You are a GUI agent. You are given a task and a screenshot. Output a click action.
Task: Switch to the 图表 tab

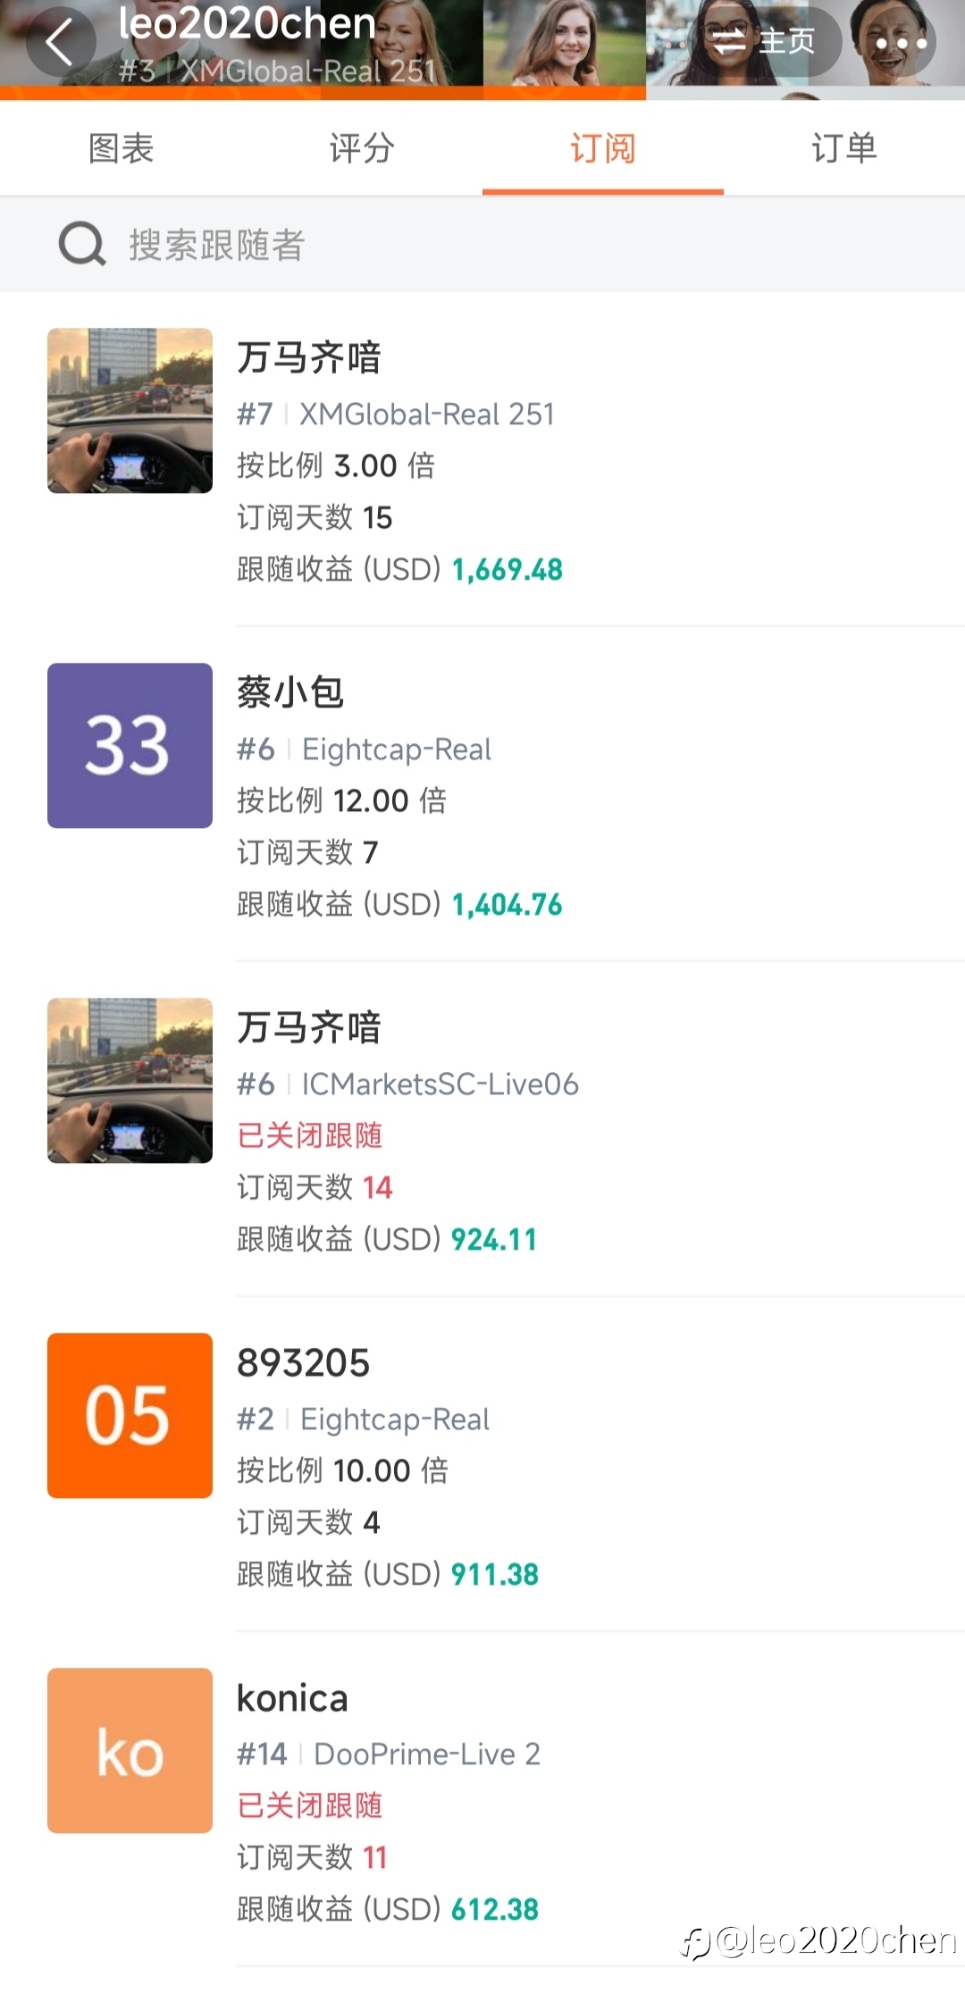click(x=121, y=148)
